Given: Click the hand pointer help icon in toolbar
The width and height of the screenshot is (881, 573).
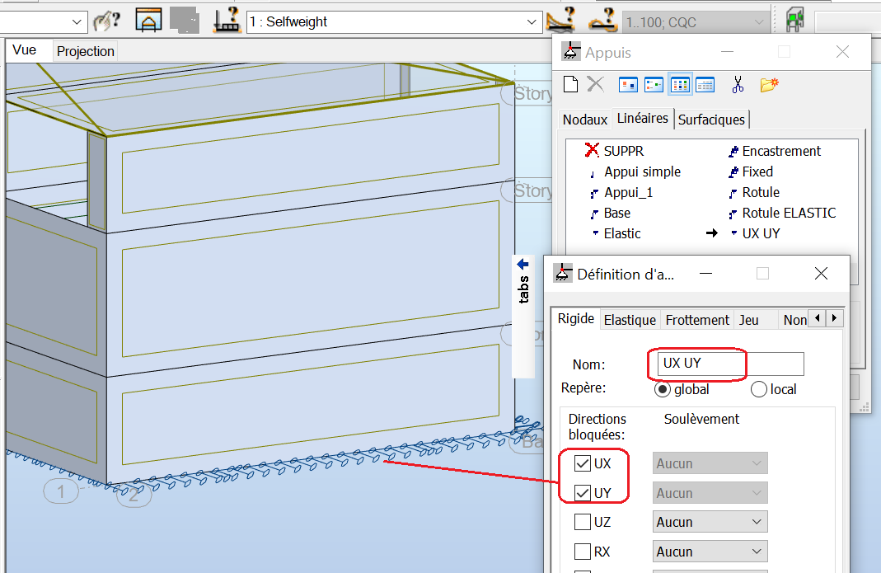Looking at the screenshot, I should 105,21.
